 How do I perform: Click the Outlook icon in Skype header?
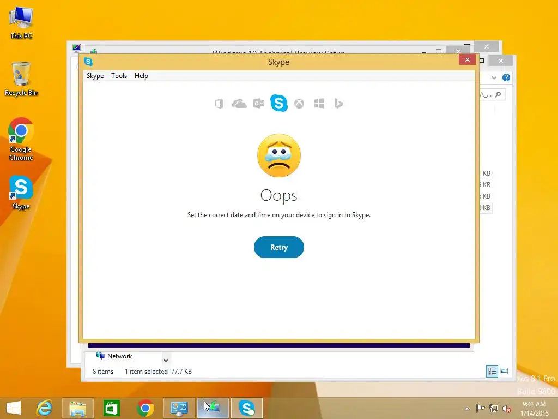click(259, 104)
